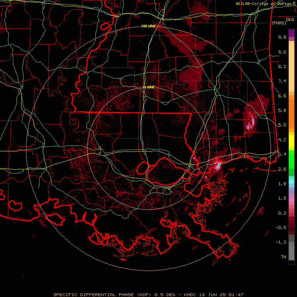The height and width of the screenshot is (297, 297).
Task: Select the 2.6 scale value
Action: [282, 169]
